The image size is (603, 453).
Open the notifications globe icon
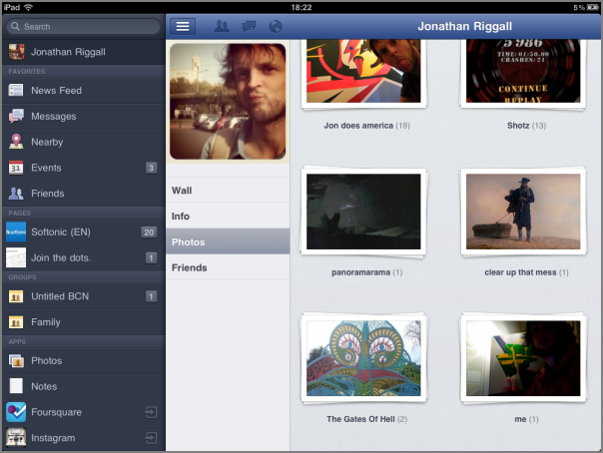tap(276, 26)
